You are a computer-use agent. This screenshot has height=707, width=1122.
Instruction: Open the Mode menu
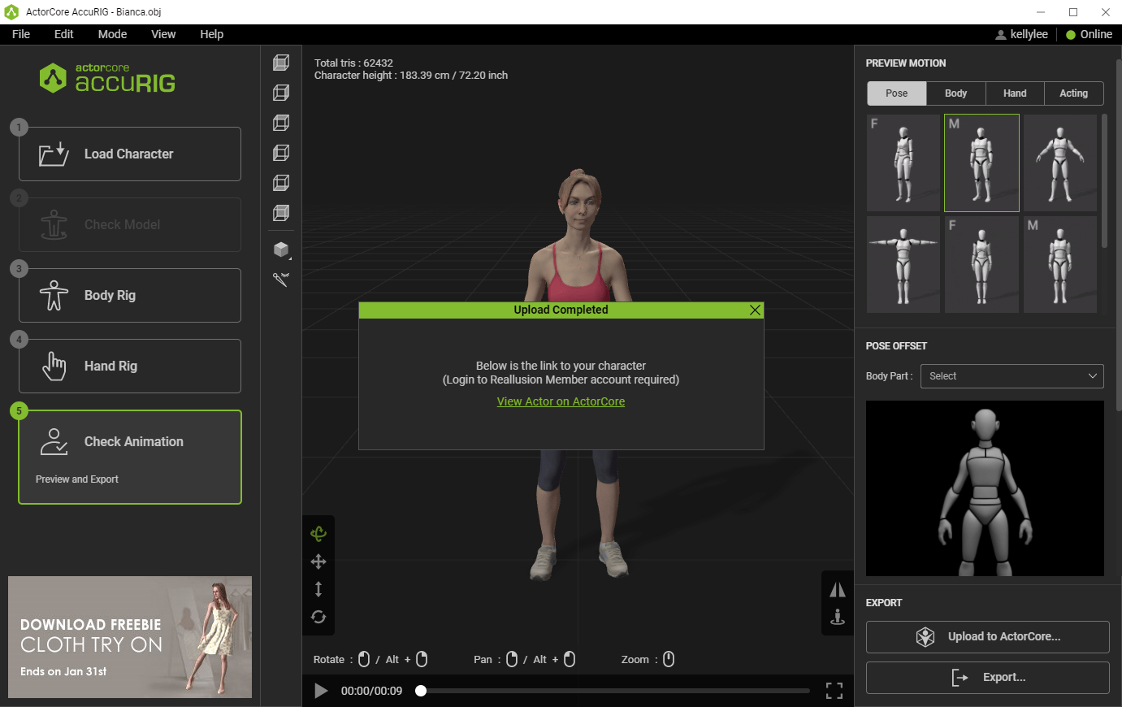[112, 34]
